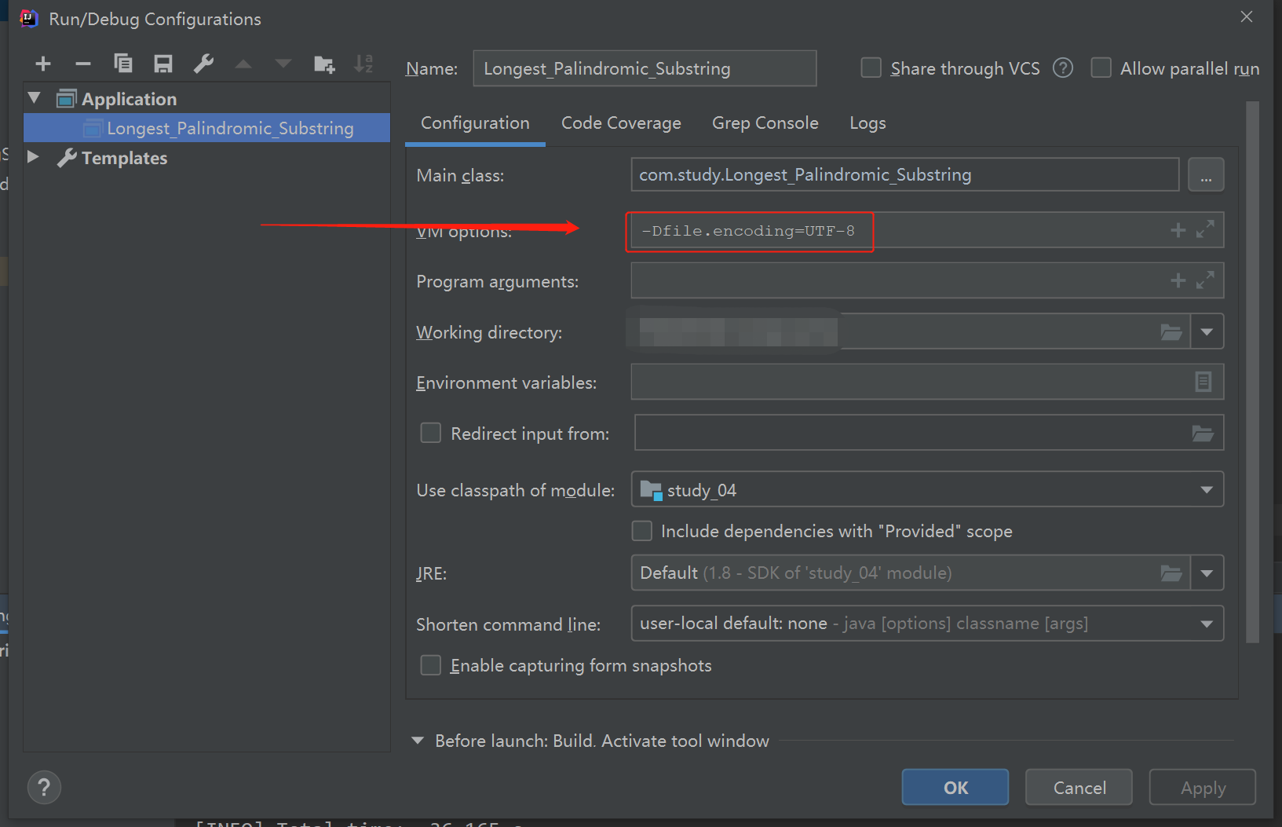Image resolution: width=1282 pixels, height=827 pixels.
Task: Open the JRE dropdown arrow
Action: [x=1207, y=573]
